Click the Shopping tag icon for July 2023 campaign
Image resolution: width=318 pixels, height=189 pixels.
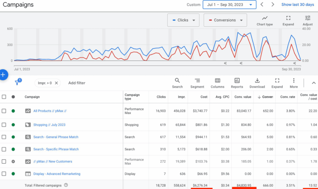(28, 125)
